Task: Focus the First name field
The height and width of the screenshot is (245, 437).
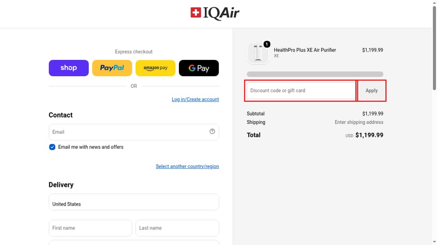Action: pyautogui.click(x=90, y=228)
